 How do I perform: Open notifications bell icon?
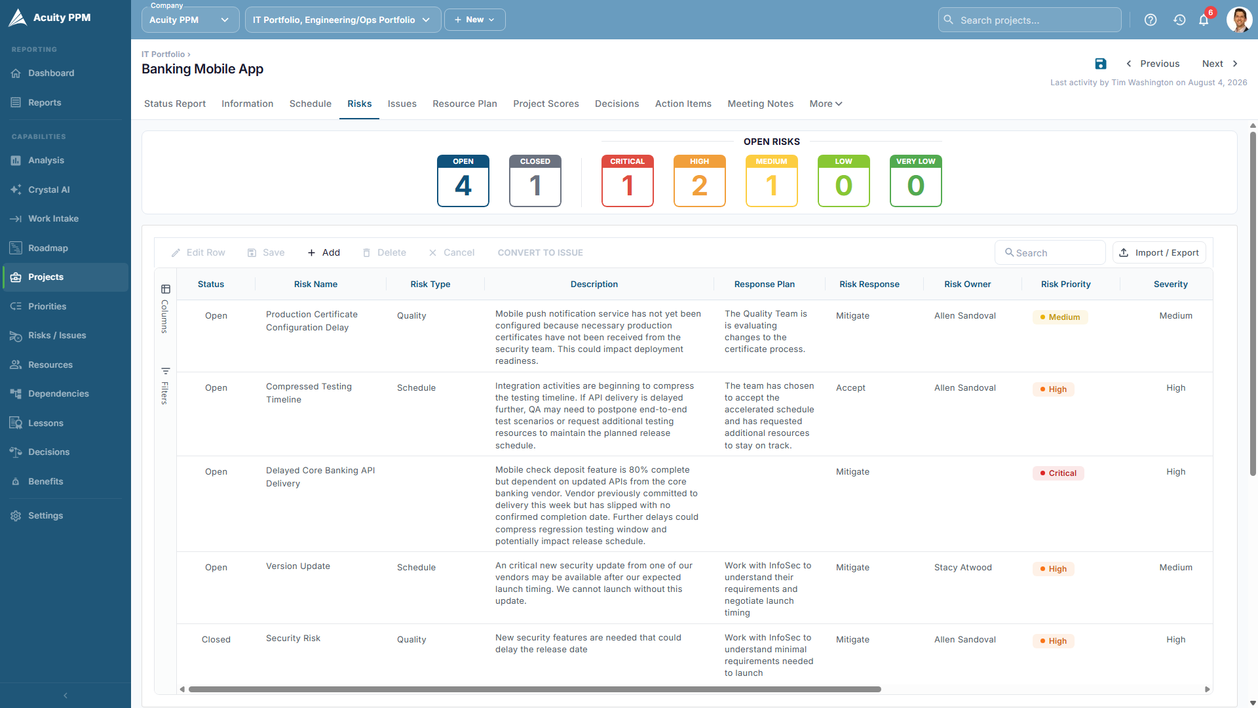pos(1204,20)
